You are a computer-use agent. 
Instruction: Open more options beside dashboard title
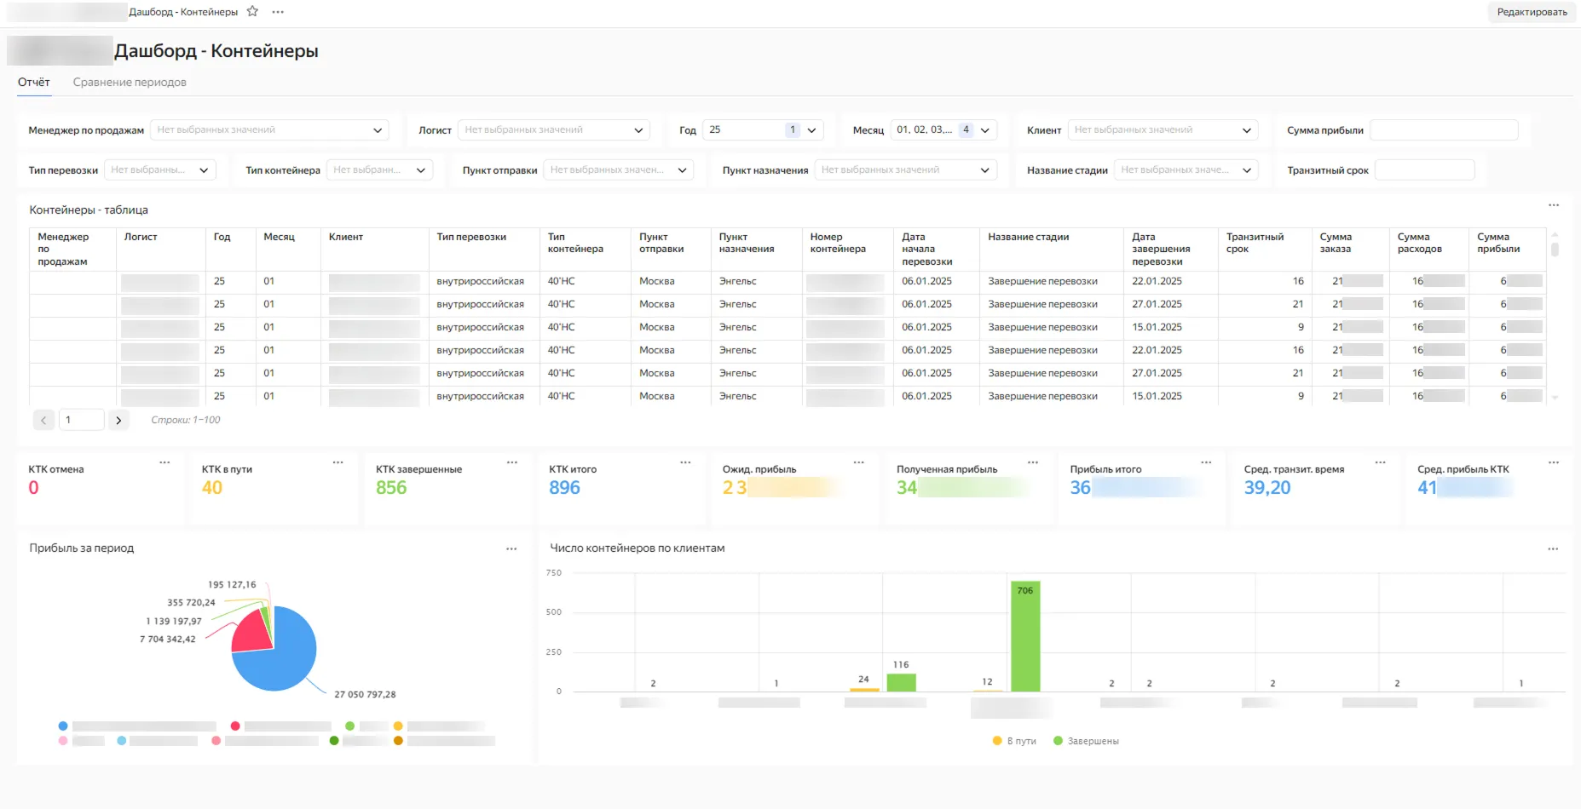pos(278,12)
